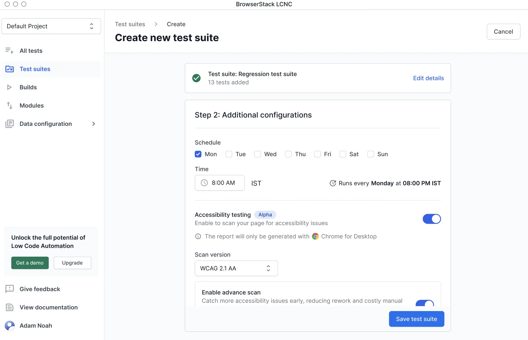Click the Edit details link

(x=428, y=78)
